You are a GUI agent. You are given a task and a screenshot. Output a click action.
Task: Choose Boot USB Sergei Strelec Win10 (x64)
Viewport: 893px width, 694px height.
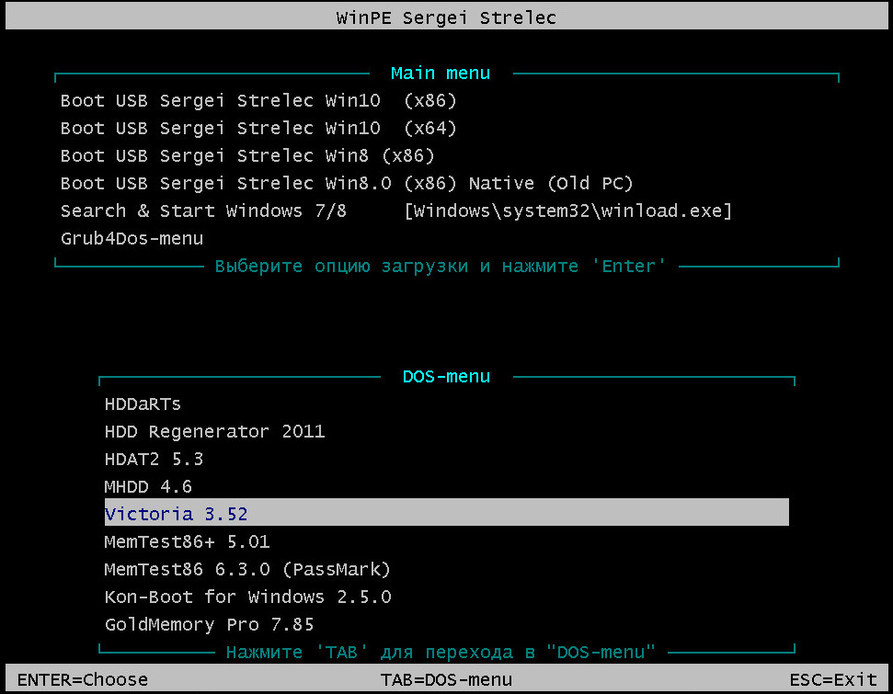pyautogui.click(x=258, y=128)
